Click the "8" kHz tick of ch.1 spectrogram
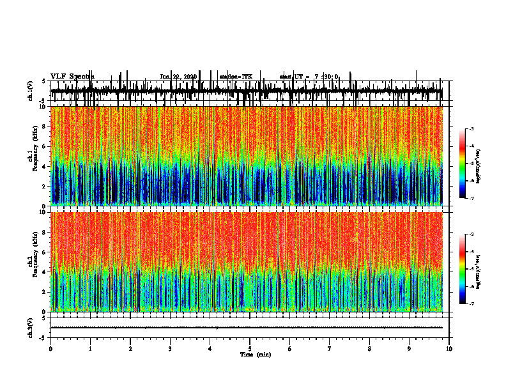The width and height of the screenshot is (506, 391). (x=45, y=126)
